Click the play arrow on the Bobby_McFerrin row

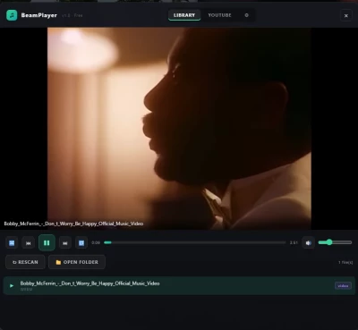tap(12, 285)
